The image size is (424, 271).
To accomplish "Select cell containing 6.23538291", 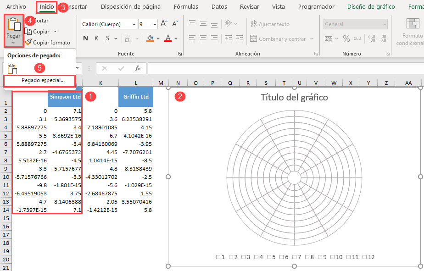I will pos(136,119).
